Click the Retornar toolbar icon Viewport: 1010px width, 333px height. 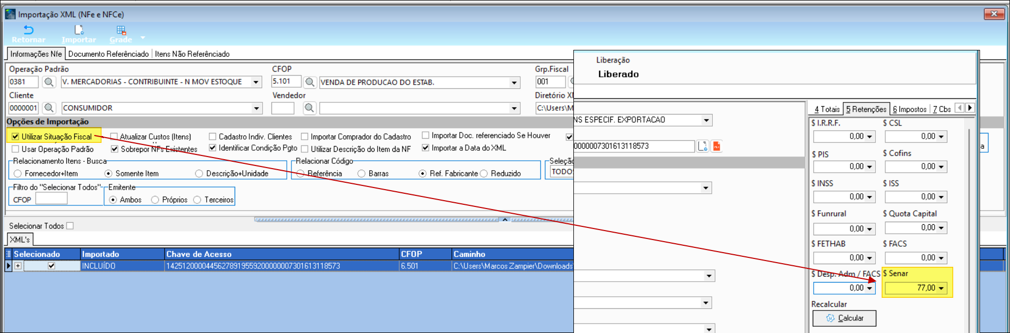coord(28,34)
